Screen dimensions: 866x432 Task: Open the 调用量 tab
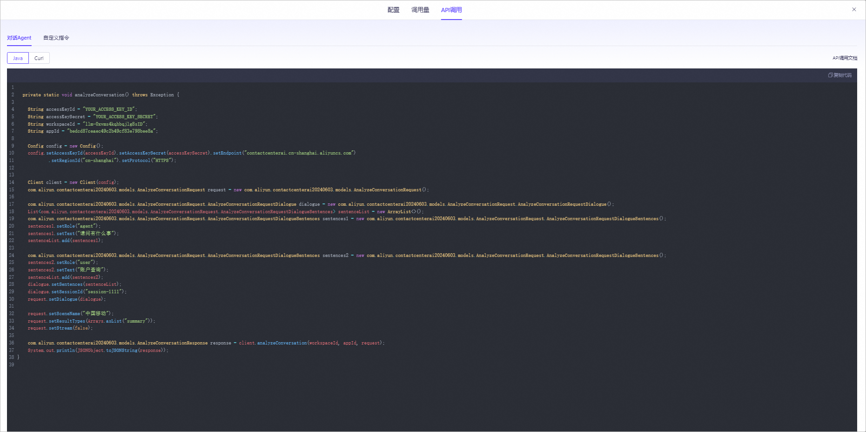click(x=420, y=10)
